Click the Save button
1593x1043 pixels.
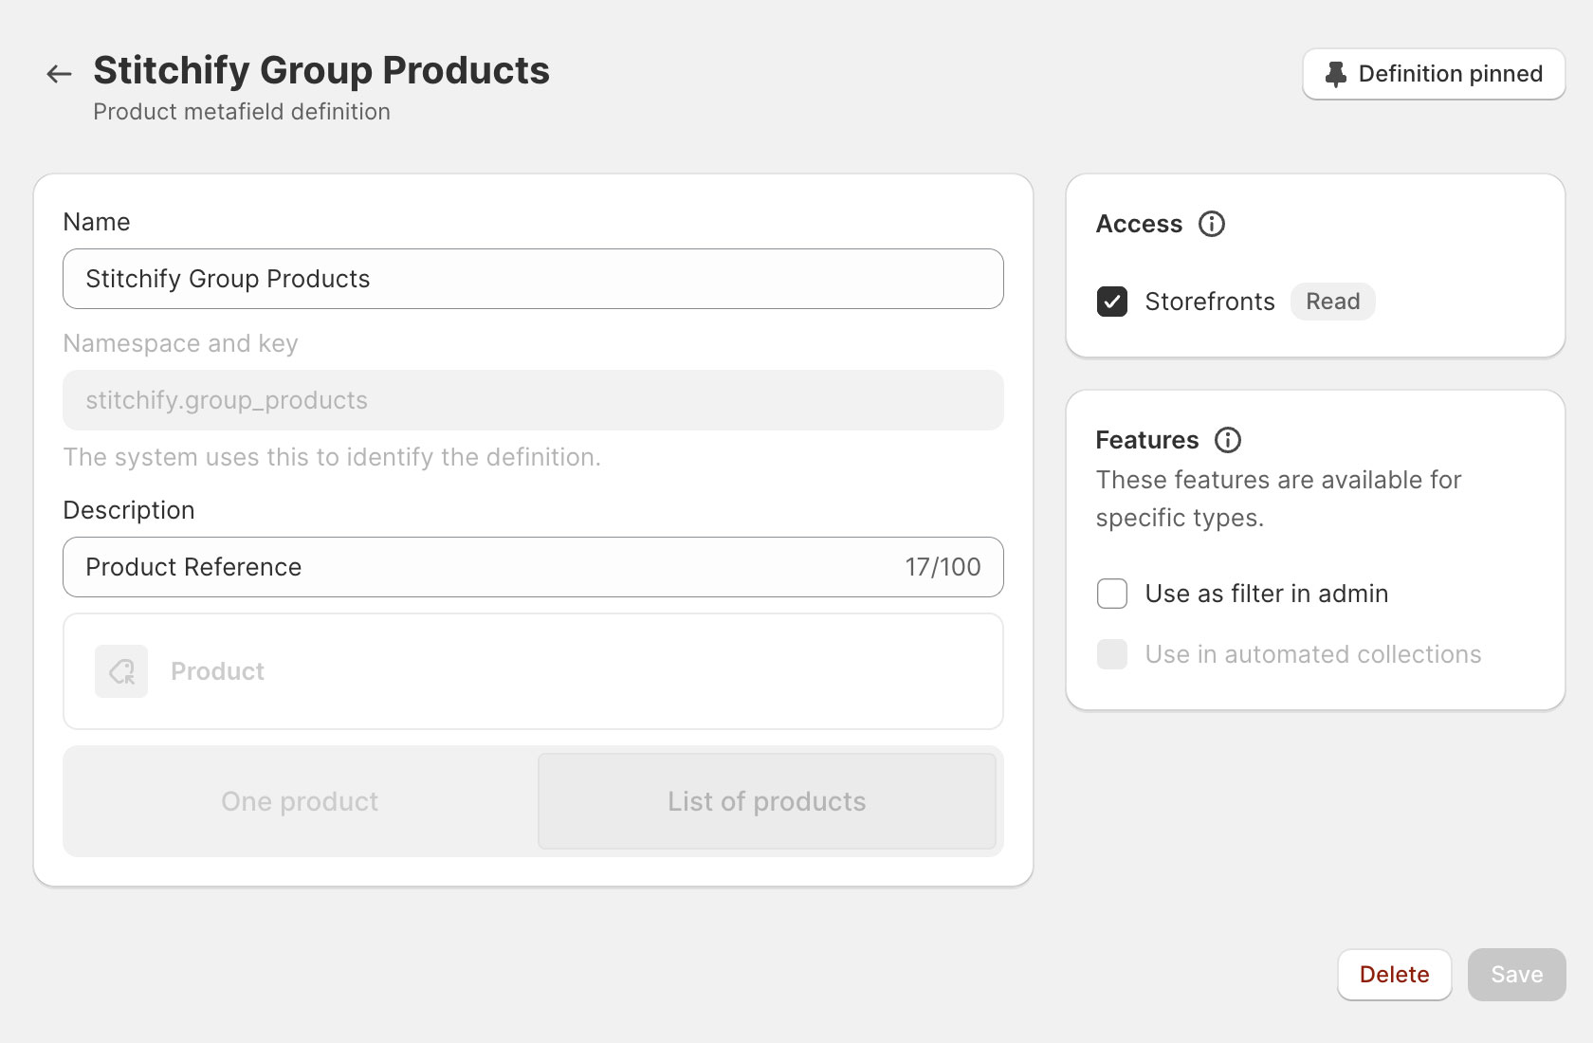pyautogui.click(x=1517, y=975)
